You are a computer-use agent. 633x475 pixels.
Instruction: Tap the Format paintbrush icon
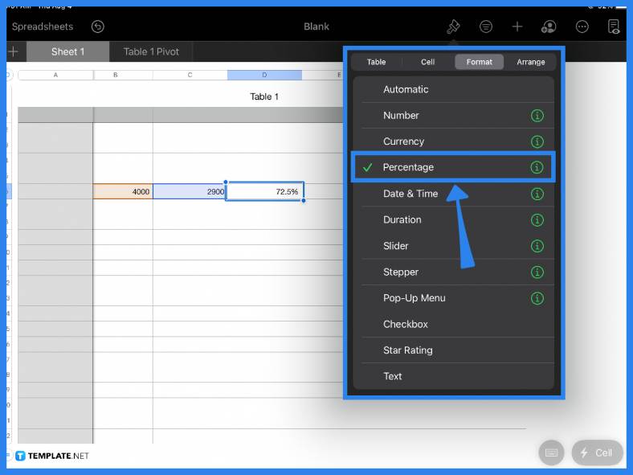(453, 27)
